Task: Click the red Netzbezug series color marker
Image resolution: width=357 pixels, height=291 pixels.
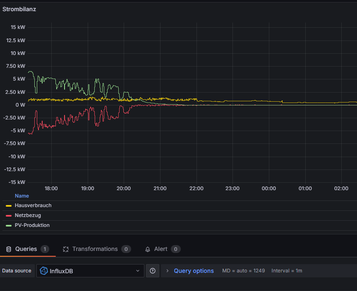Action: [9, 215]
